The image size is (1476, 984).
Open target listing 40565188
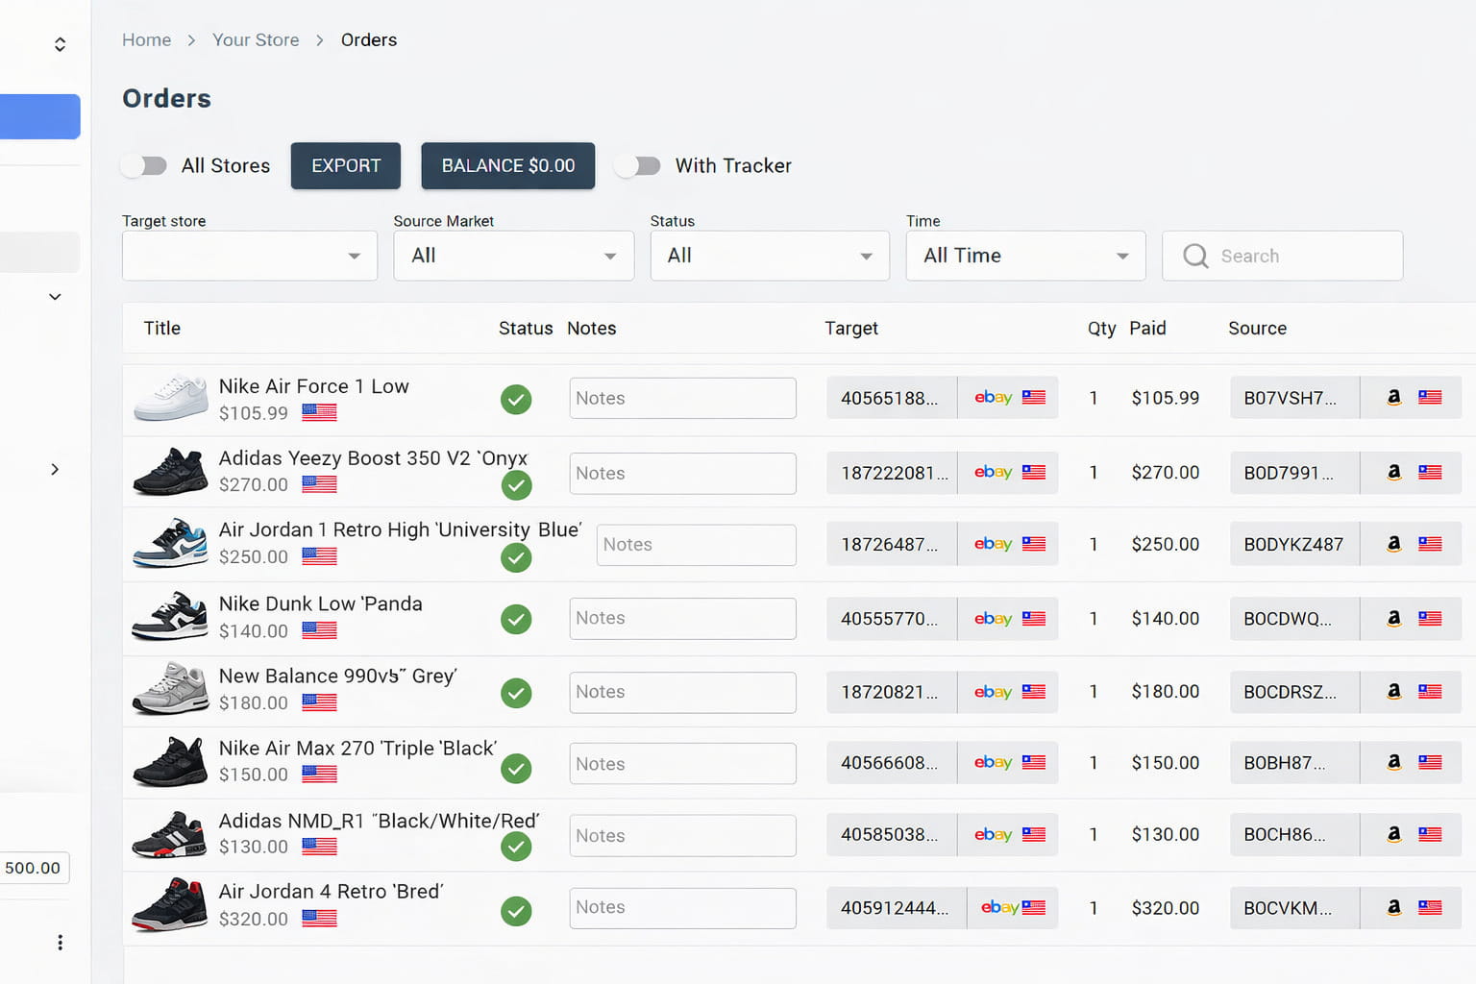(890, 398)
